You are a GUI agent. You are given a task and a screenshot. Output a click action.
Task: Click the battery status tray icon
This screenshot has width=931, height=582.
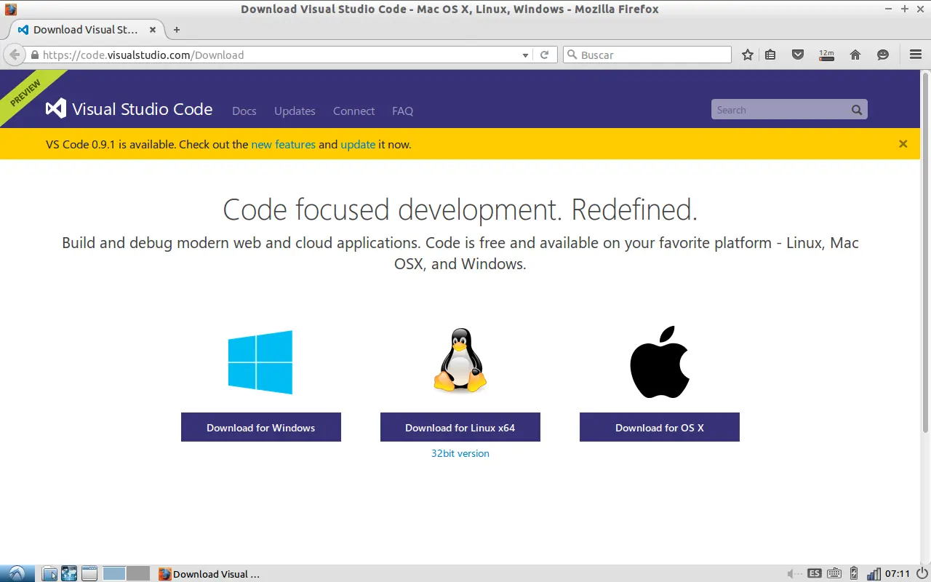[855, 573]
